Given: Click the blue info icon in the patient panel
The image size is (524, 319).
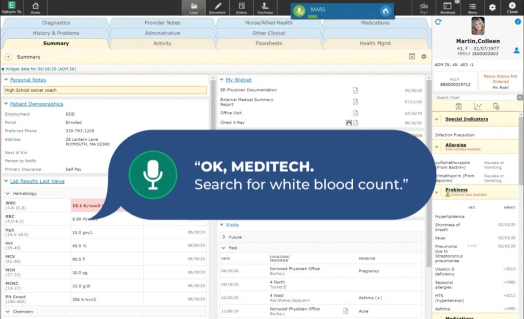Looking at the screenshot, I should tap(518, 22).
